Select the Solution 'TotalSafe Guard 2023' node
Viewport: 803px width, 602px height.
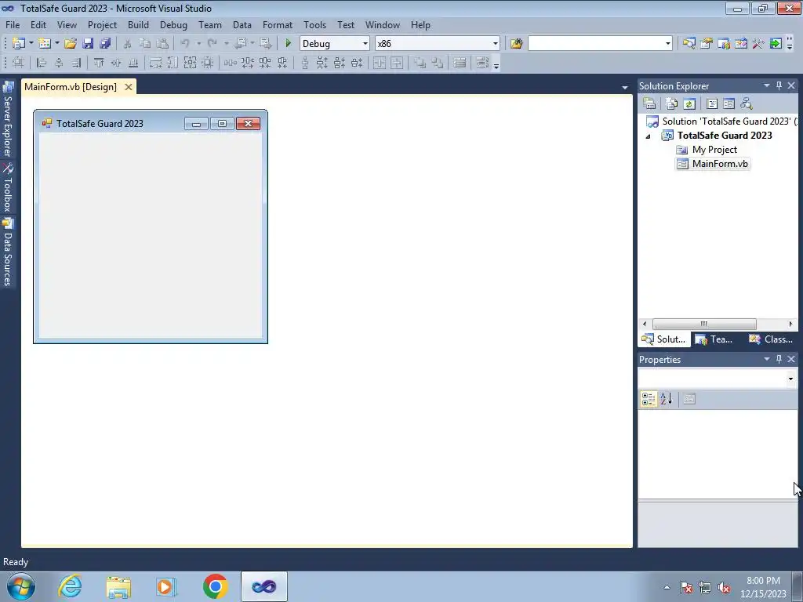(x=721, y=121)
